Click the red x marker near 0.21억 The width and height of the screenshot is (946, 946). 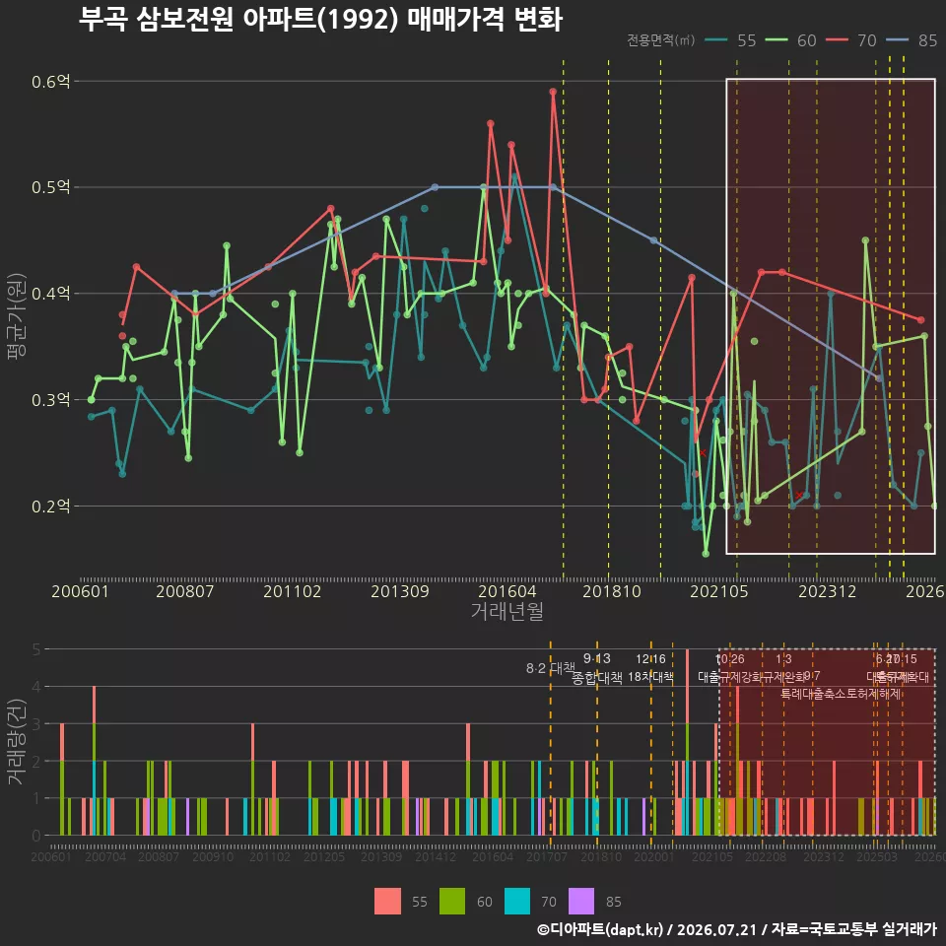tap(799, 496)
